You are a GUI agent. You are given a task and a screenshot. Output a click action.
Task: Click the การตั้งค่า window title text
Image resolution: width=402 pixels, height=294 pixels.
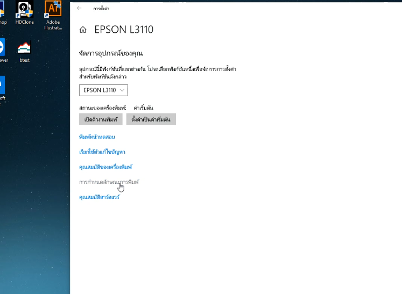pyautogui.click(x=101, y=9)
